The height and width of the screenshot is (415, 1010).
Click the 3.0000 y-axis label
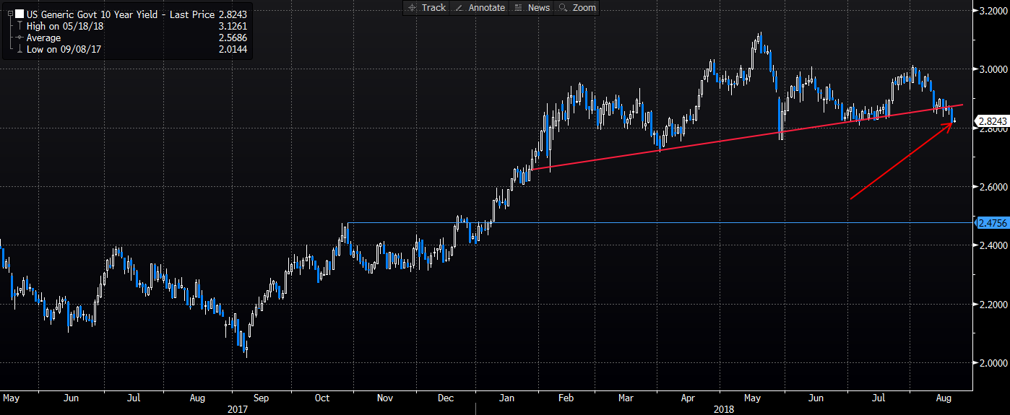click(994, 69)
